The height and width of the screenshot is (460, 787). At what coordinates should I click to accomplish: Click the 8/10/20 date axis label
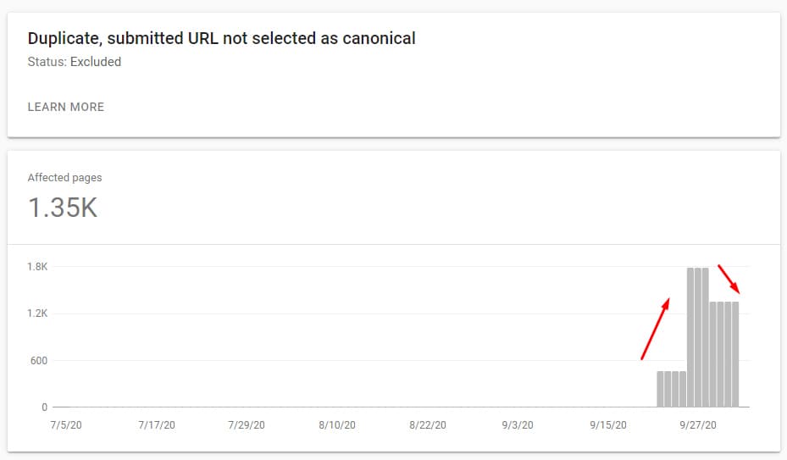[337, 425]
